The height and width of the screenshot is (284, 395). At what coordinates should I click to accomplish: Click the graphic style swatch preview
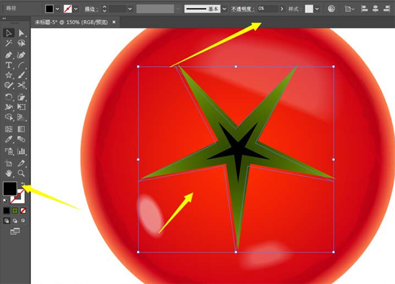tap(309, 9)
